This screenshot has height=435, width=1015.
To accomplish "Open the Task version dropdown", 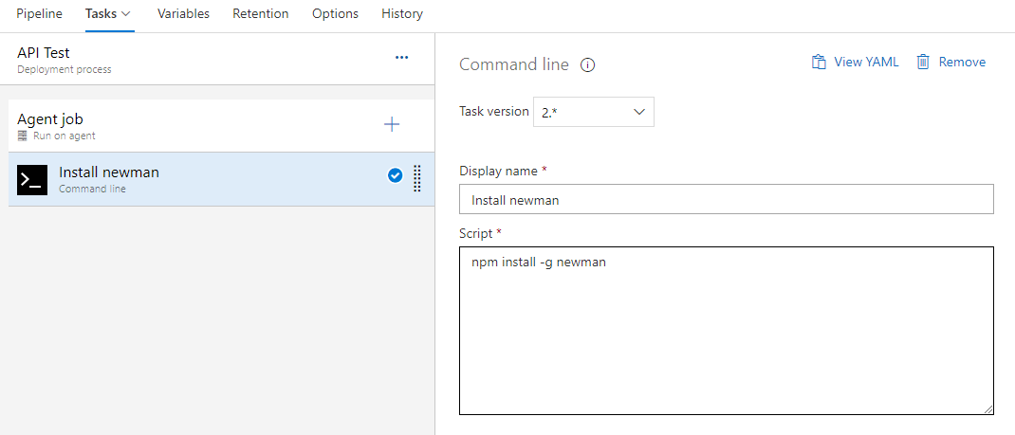I will click(x=594, y=112).
